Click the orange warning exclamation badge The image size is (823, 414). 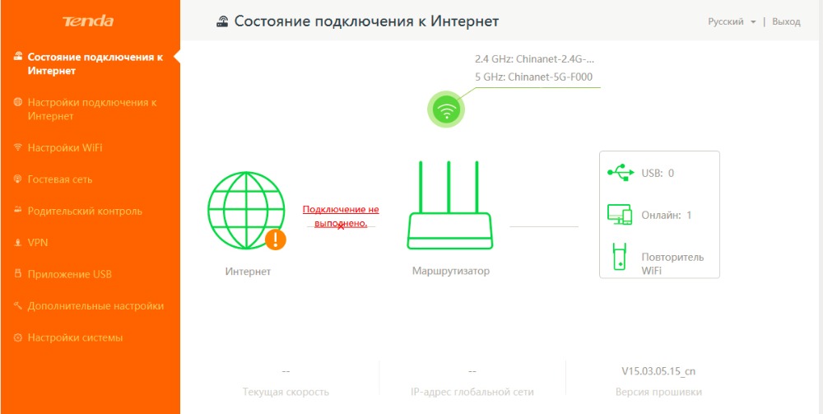click(x=276, y=240)
